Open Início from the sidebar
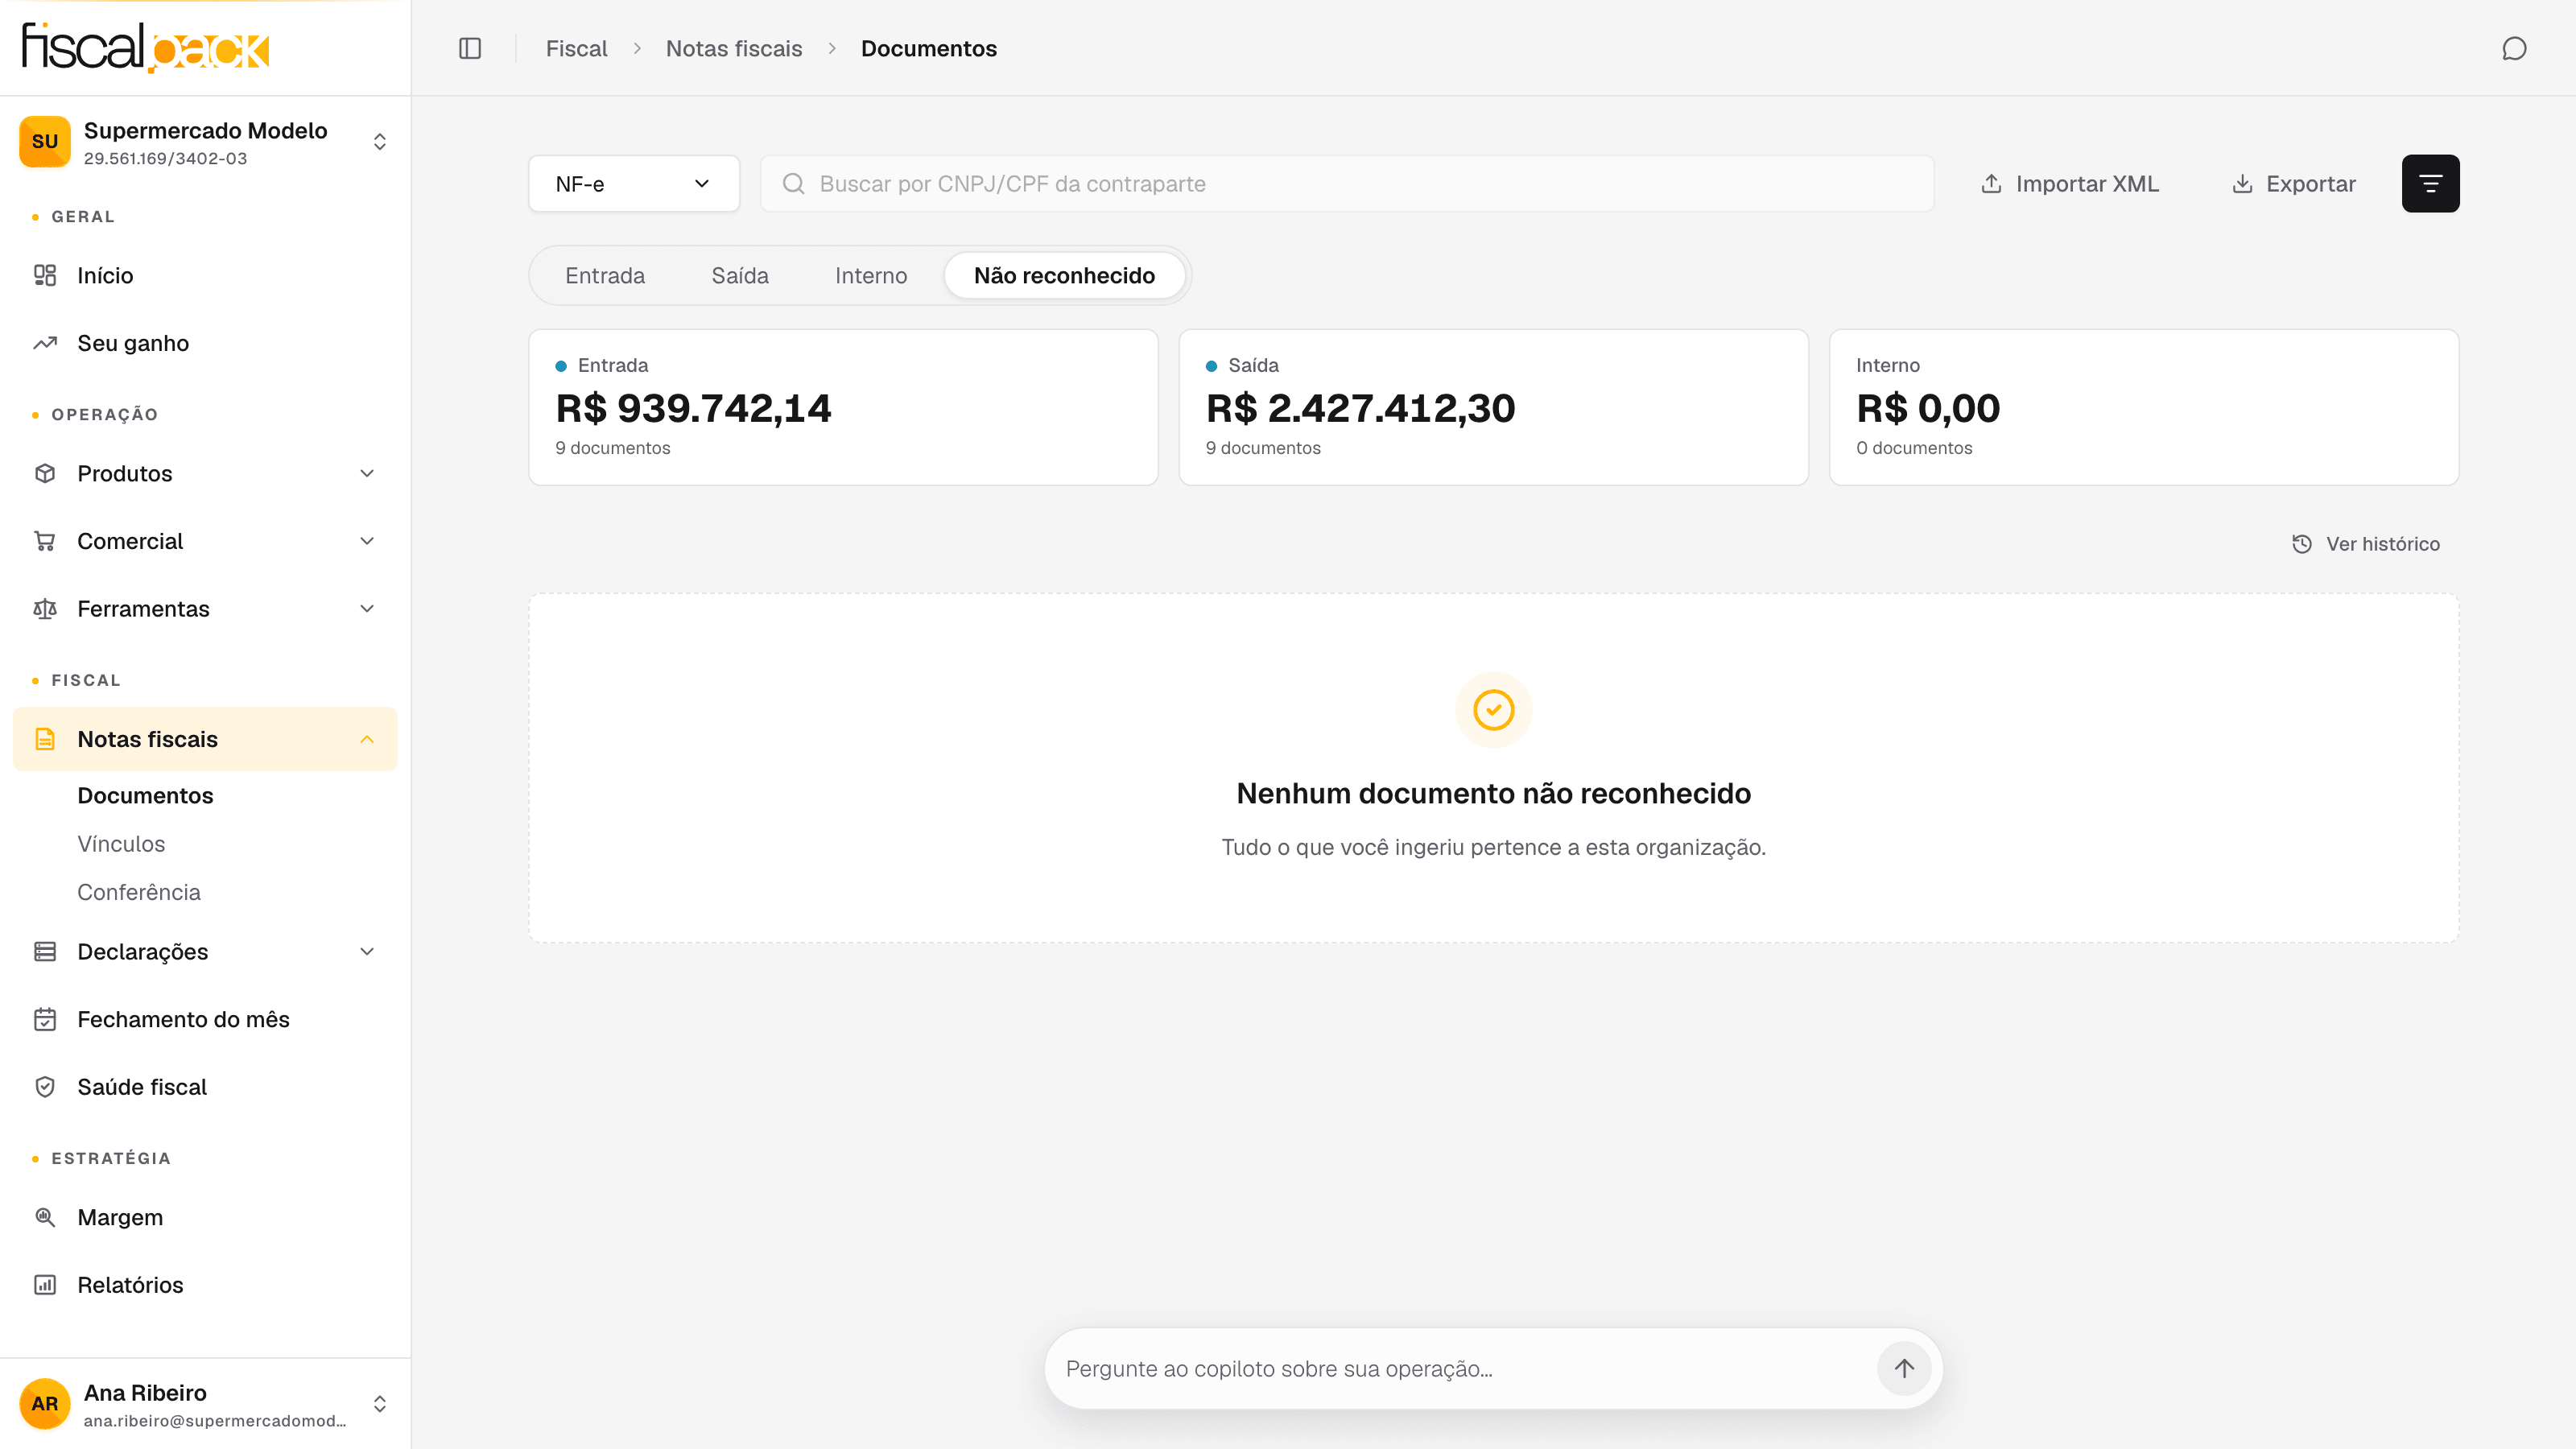Screen dimensions: 2576x1449 205,275
